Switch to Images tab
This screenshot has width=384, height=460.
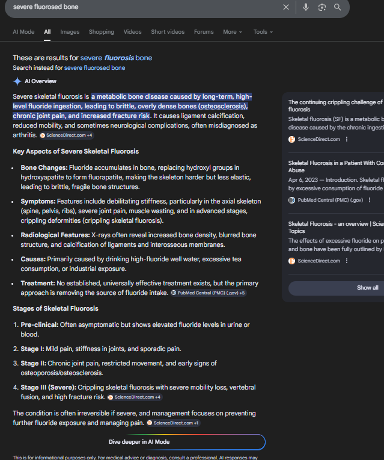(x=70, y=32)
